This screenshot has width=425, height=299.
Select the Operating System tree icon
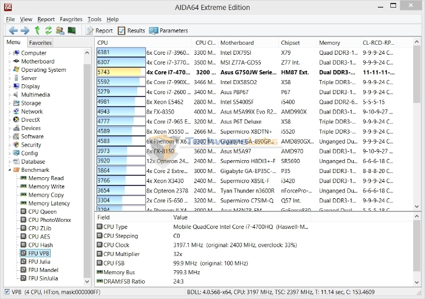16,69
